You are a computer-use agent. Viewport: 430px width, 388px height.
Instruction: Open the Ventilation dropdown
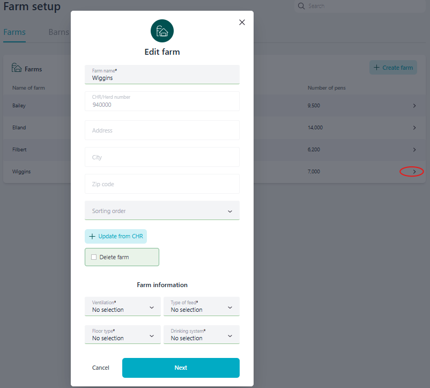pos(123,306)
